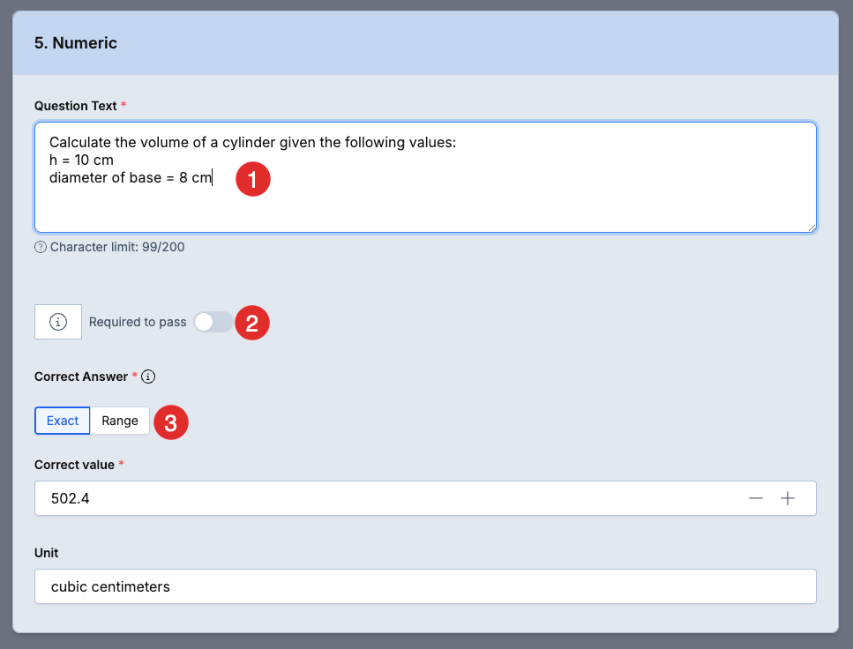
Task: Click the info icon beside Required to pass
Action: click(x=58, y=322)
